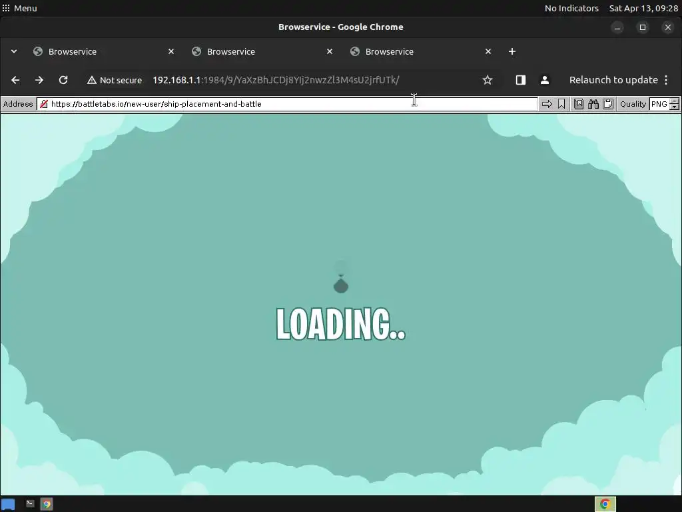The image size is (682, 512).
Task: Click Relaunch to update button
Action: [613, 80]
